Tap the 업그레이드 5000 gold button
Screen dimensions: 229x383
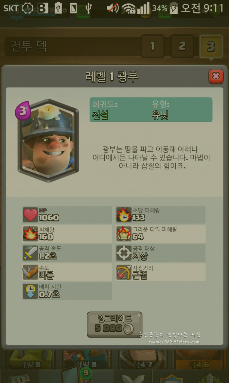114,324
